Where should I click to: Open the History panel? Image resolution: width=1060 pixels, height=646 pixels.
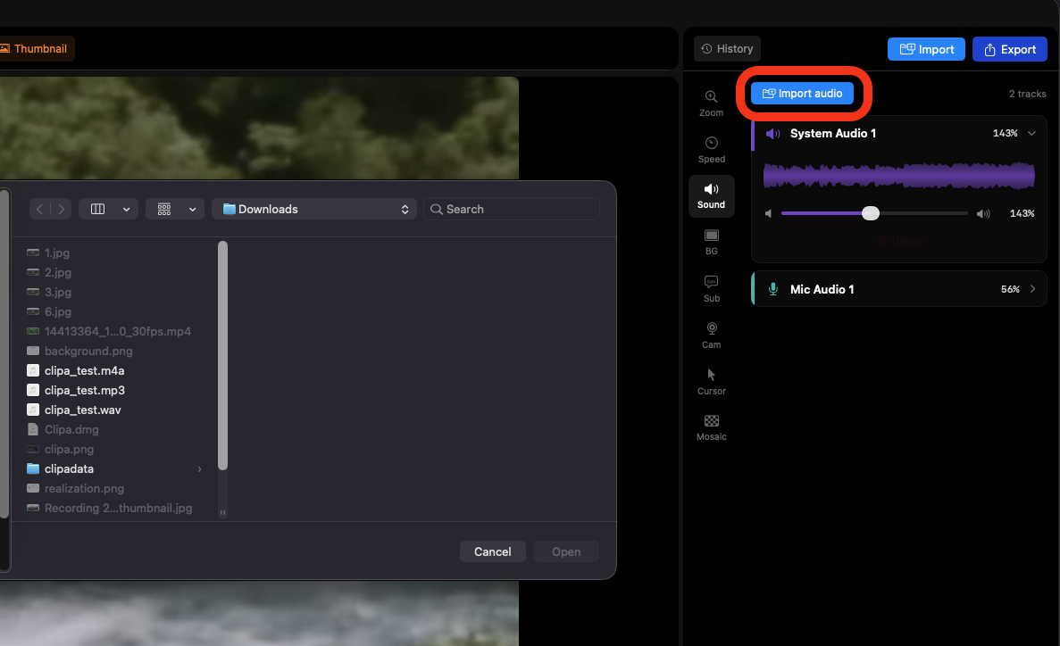pos(727,49)
